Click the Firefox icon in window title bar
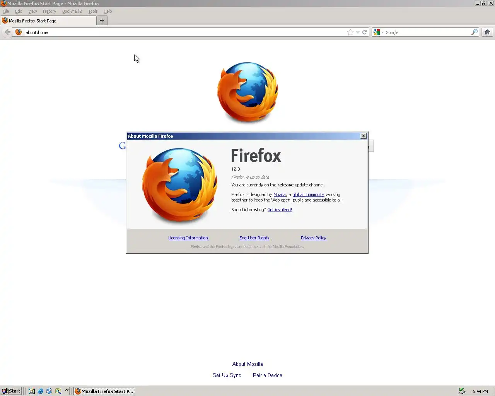 3,3
